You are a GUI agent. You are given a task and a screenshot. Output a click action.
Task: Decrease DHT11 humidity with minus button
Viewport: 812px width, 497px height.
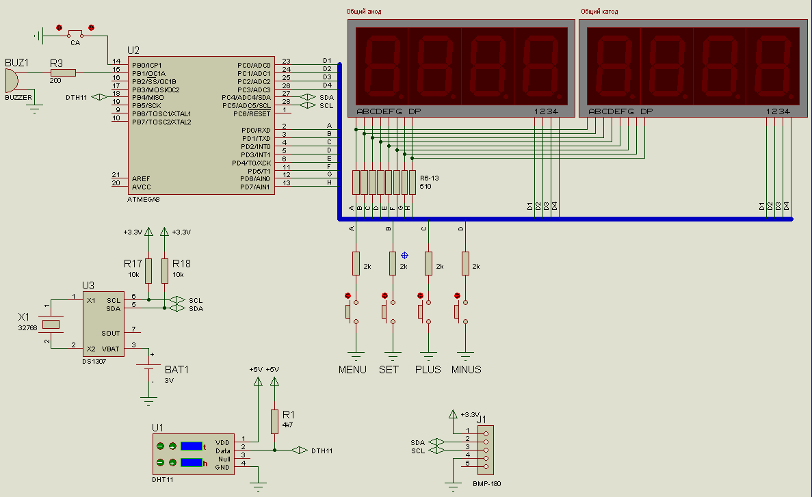[161, 463]
